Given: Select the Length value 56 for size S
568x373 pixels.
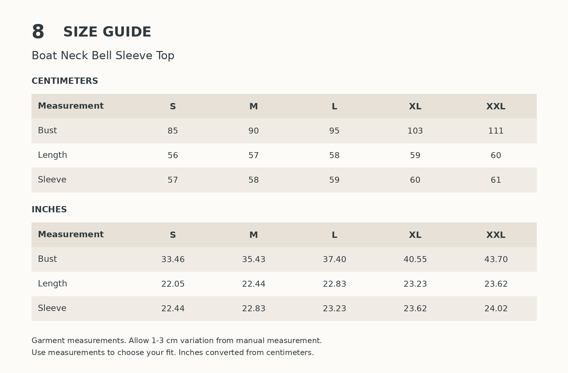Looking at the screenshot, I should point(173,156).
